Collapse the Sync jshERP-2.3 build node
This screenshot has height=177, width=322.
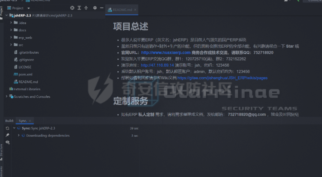pos(14,128)
